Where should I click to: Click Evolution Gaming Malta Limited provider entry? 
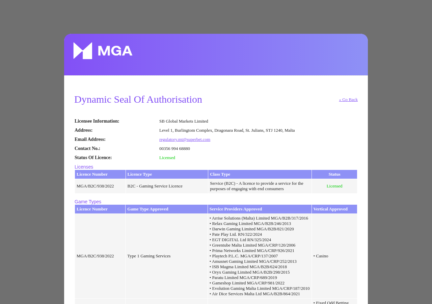tap(260, 288)
